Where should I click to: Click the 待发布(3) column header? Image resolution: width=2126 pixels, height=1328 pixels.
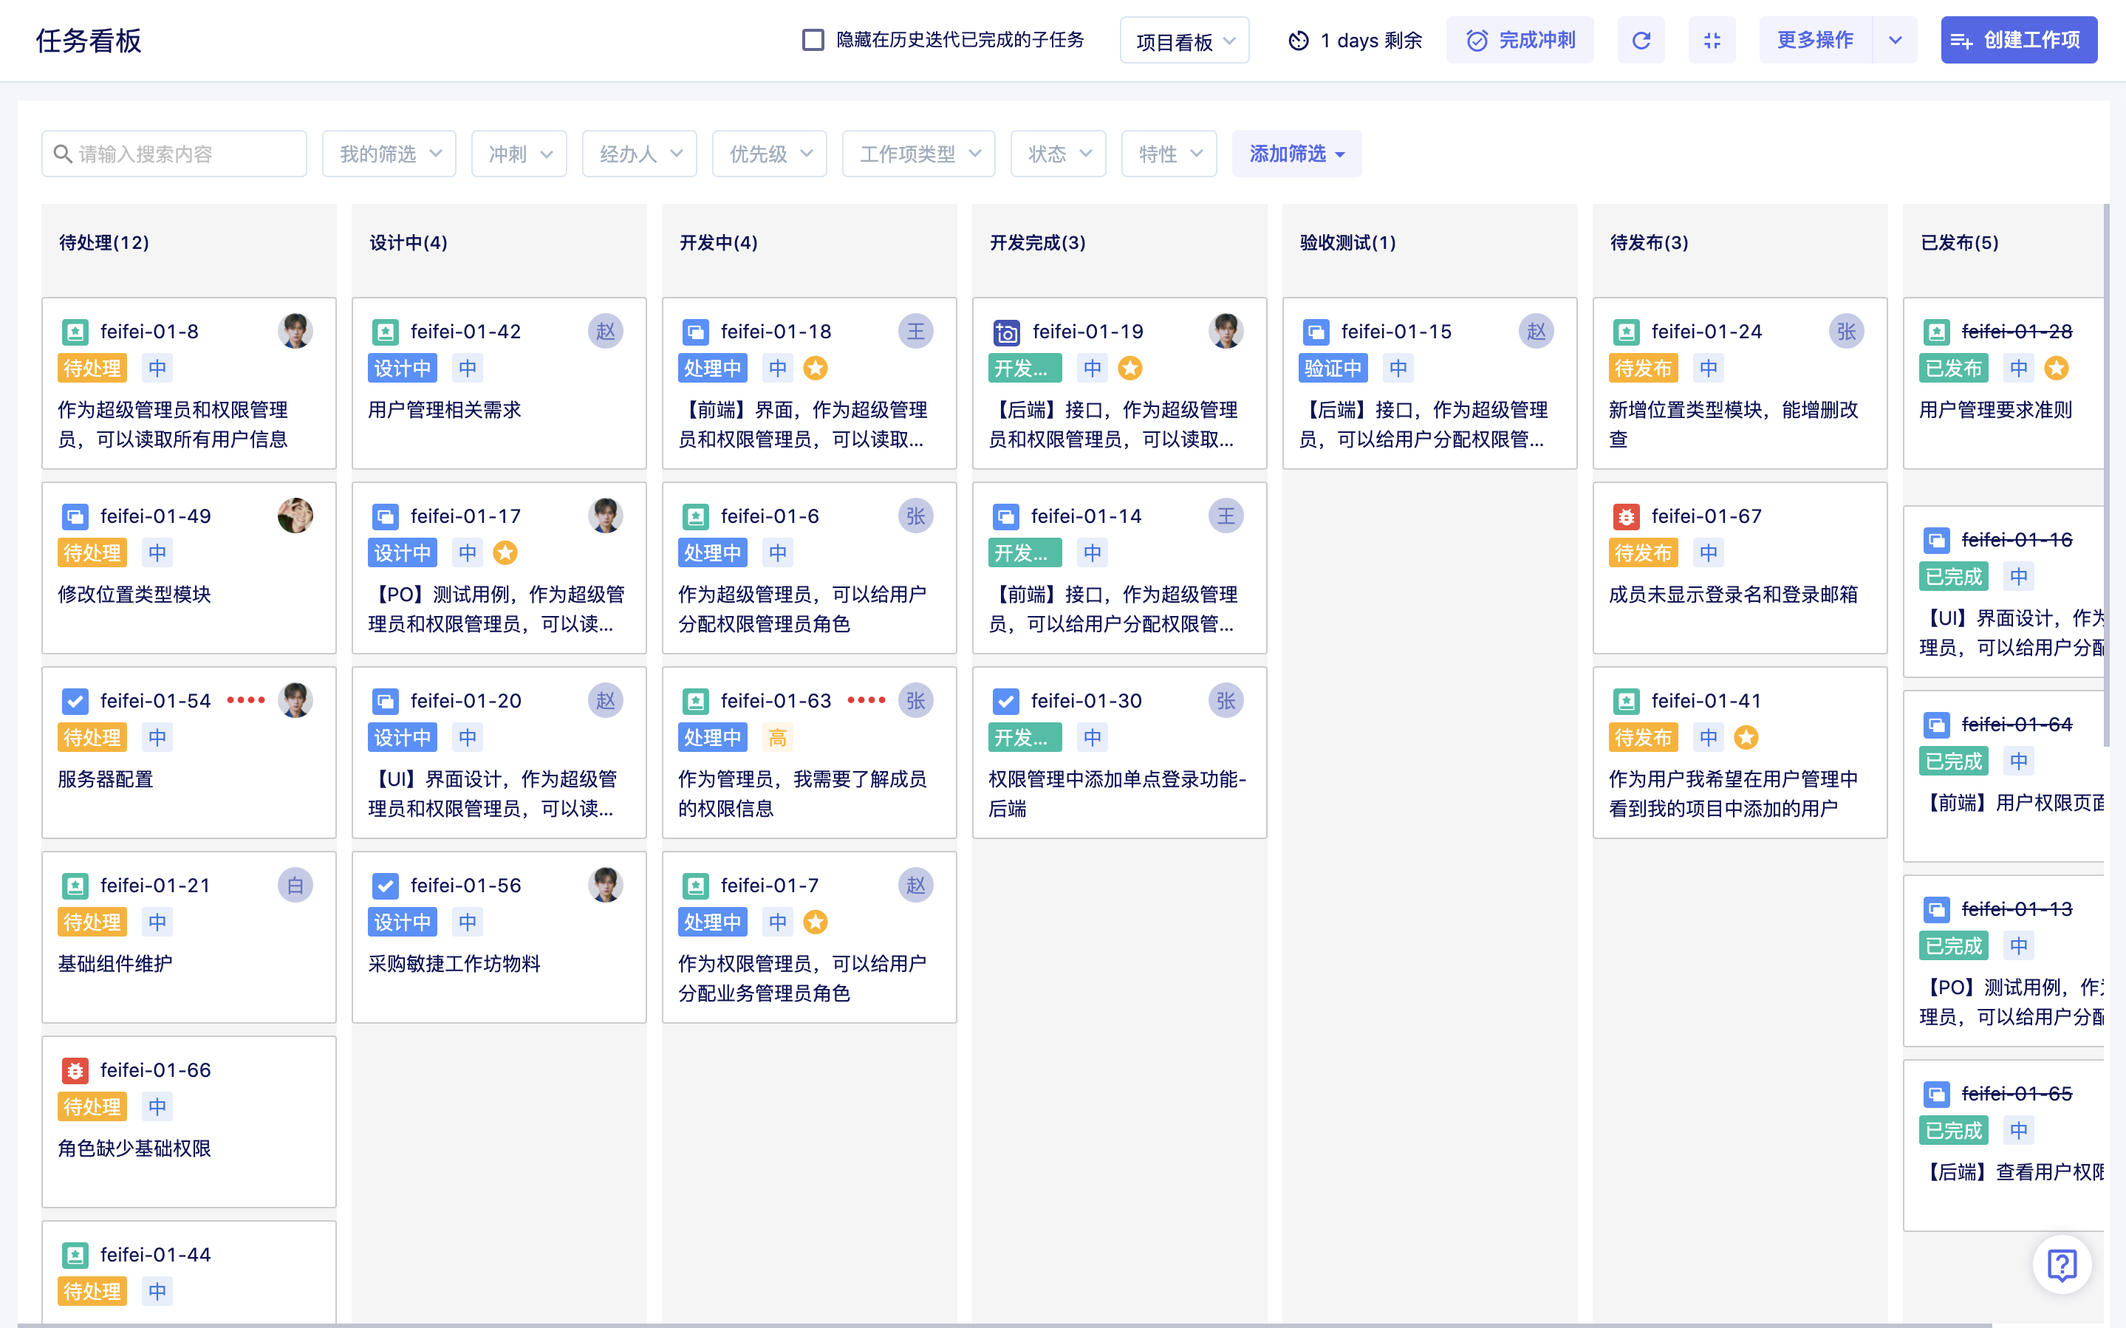tap(1648, 243)
